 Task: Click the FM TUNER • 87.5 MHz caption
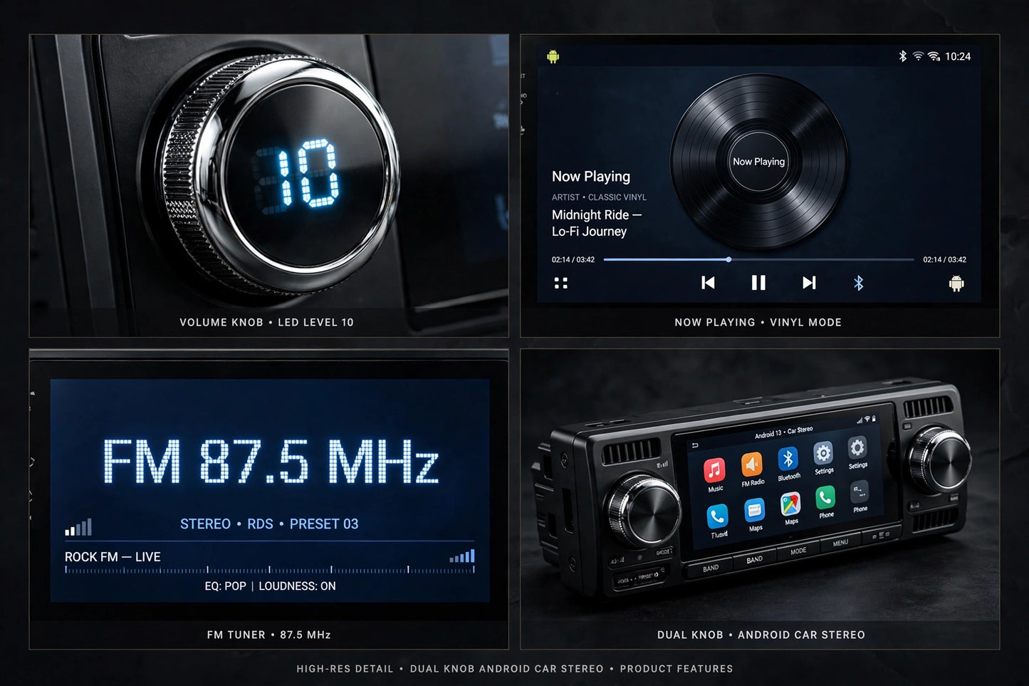click(268, 635)
